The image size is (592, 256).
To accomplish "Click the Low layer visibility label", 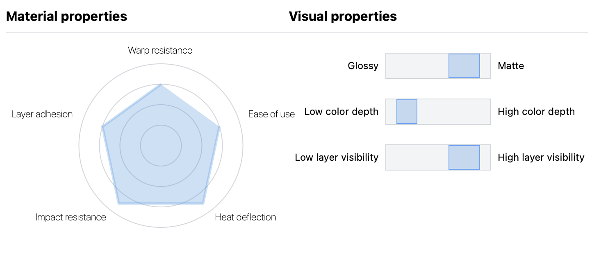I will tap(337, 157).
